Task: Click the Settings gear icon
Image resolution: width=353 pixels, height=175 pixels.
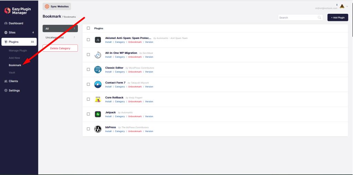Action: [x=6, y=90]
